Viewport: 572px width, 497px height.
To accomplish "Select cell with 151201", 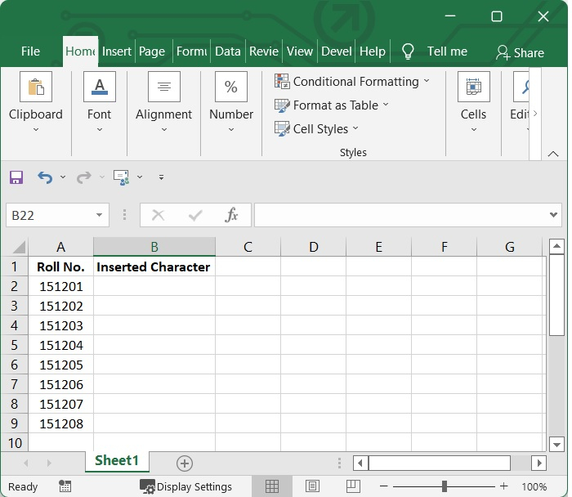I will click(61, 286).
